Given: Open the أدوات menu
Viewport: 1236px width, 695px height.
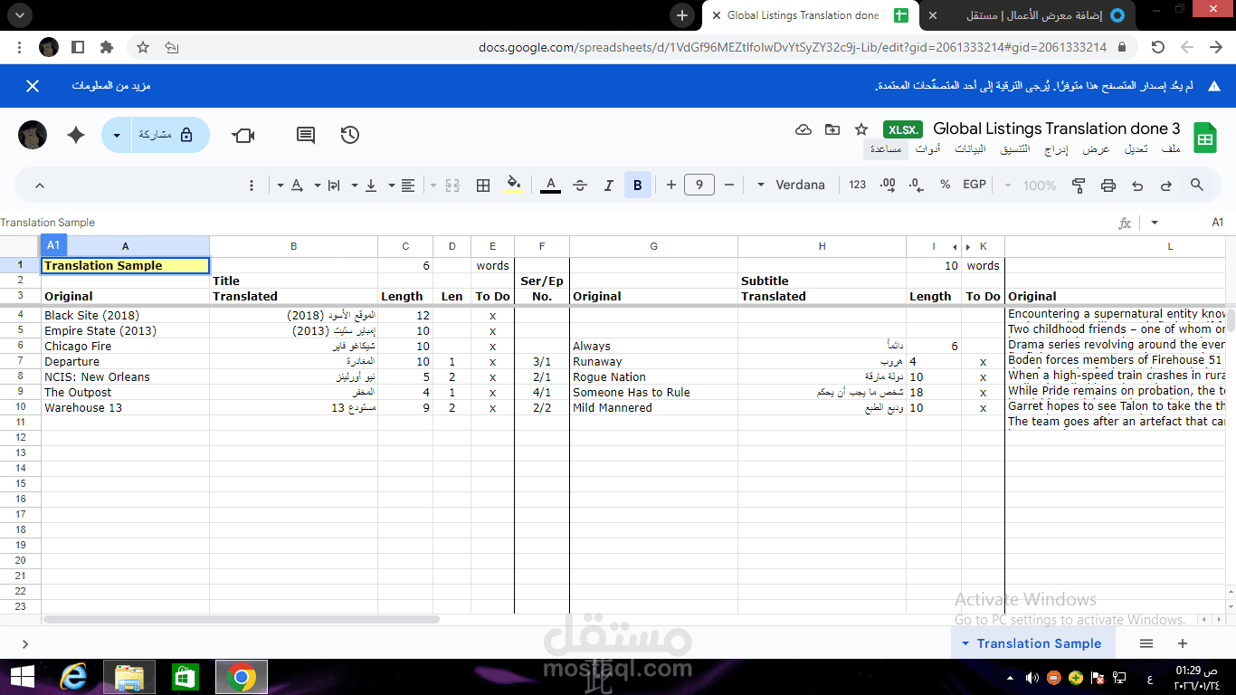Looking at the screenshot, I should [927, 148].
